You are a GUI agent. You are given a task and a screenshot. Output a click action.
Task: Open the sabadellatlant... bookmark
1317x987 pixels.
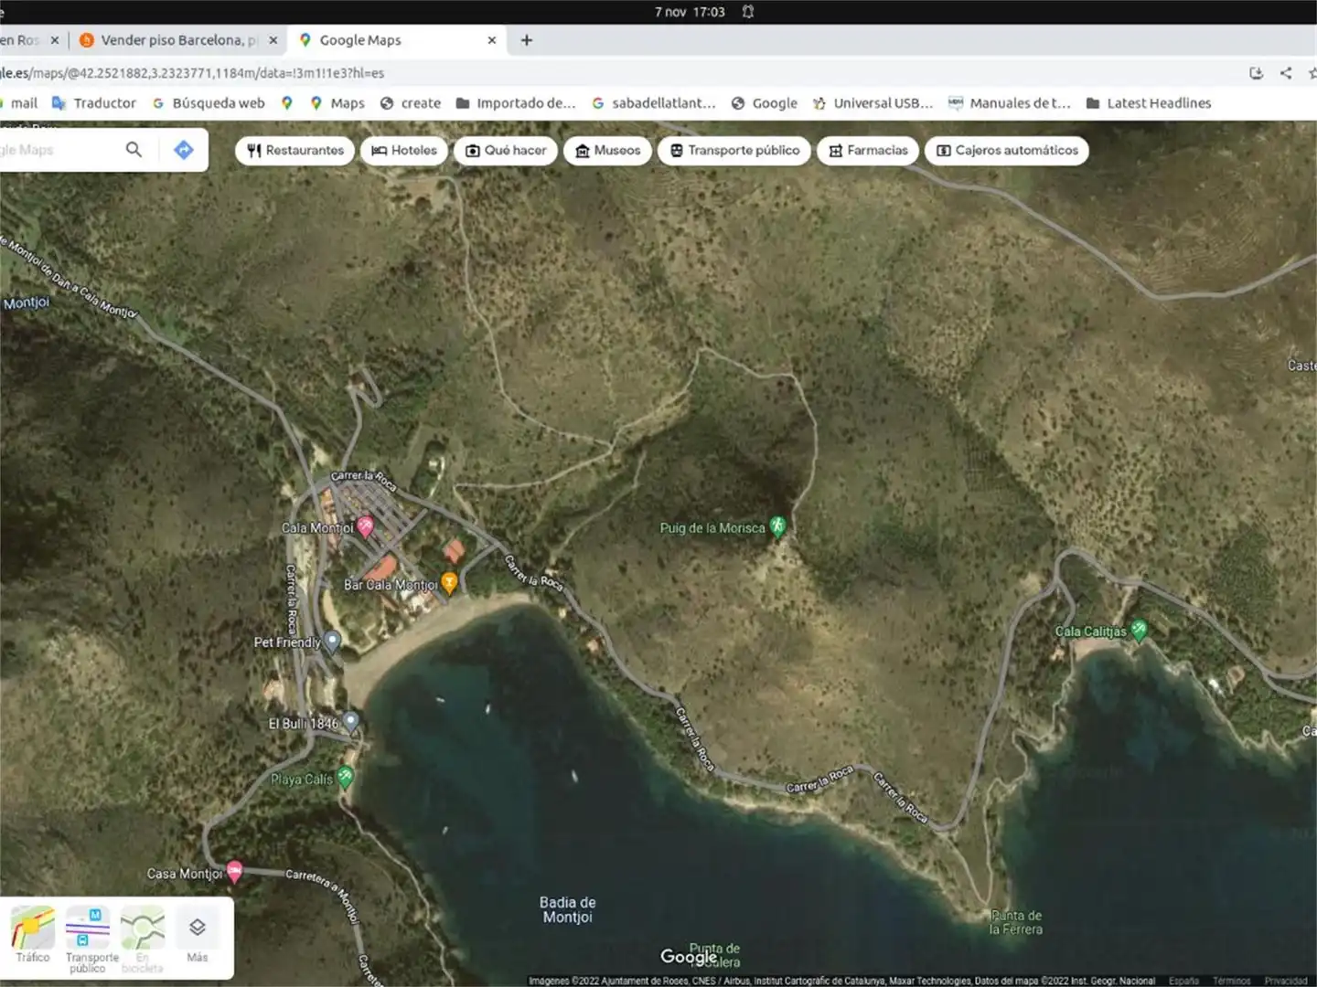(653, 103)
